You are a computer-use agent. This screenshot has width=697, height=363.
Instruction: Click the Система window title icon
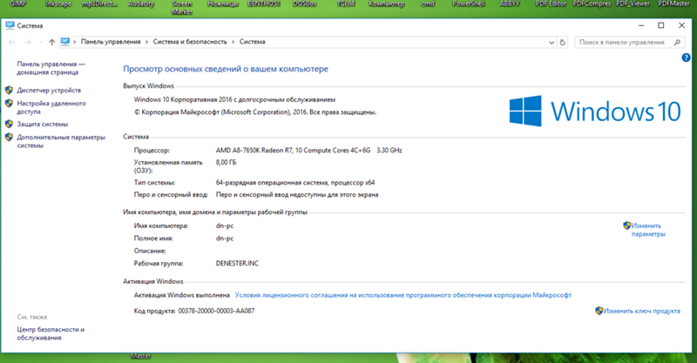tap(10, 25)
